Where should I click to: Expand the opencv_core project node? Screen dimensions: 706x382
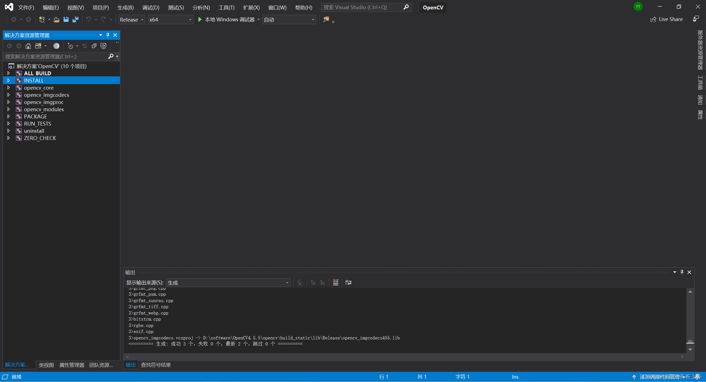pos(9,88)
